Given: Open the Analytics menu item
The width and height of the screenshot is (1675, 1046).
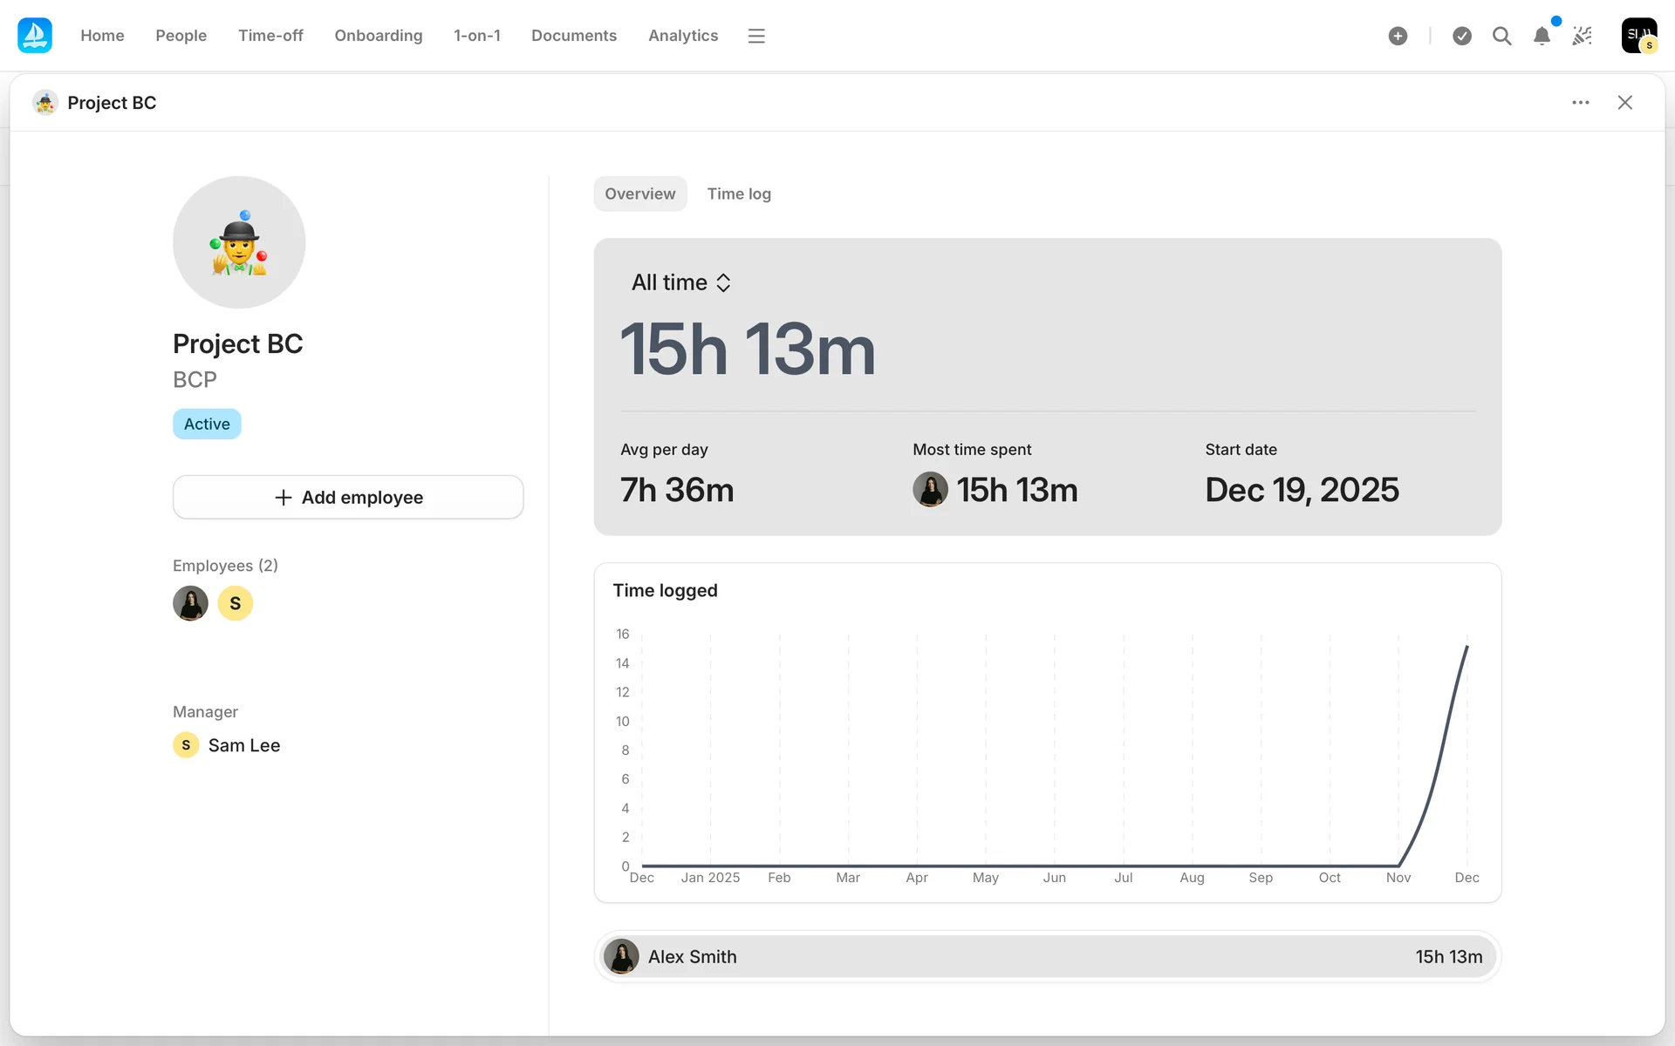Looking at the screenshot, I should tap(682, 36).
